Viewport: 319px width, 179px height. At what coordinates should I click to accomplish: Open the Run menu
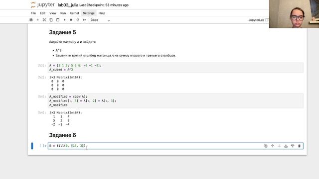63,13
